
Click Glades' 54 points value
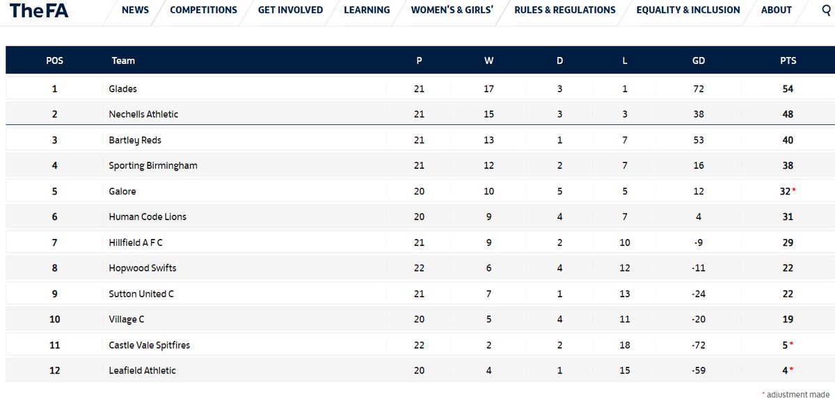pos(788,89)
